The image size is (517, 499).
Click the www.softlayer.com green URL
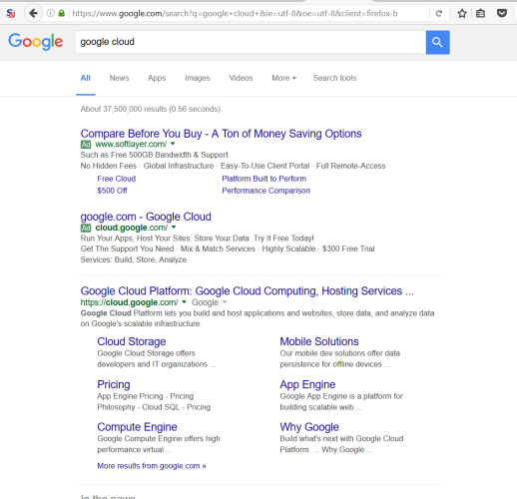click(131, 144)
